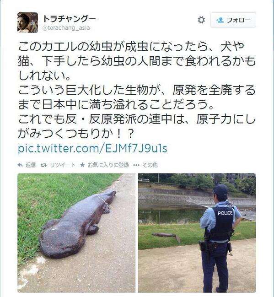Click the retweet arrows icon
The width and height of the screenshot is (274, 297).
pyautogui.click(x=44, y=165)
